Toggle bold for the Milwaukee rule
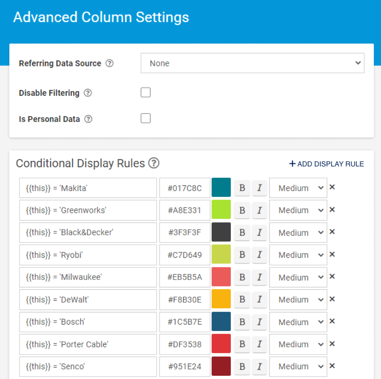Viewport: 381px width, 379px height. (242, 277)
